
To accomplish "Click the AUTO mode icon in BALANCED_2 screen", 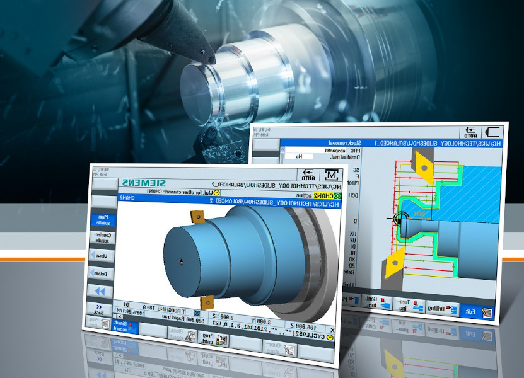I will tap(308, 175).
